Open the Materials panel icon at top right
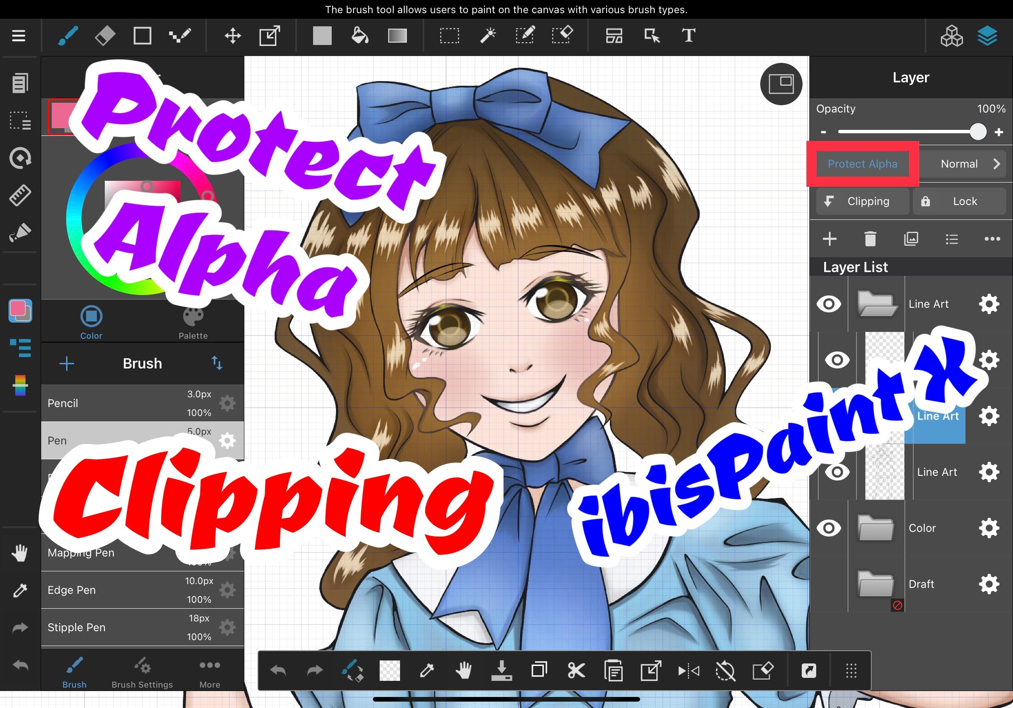 [951, 35]
